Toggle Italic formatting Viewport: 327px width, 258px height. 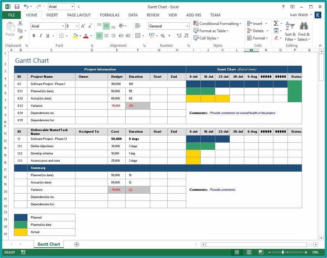pyautogui.click(x=41, y=36)
